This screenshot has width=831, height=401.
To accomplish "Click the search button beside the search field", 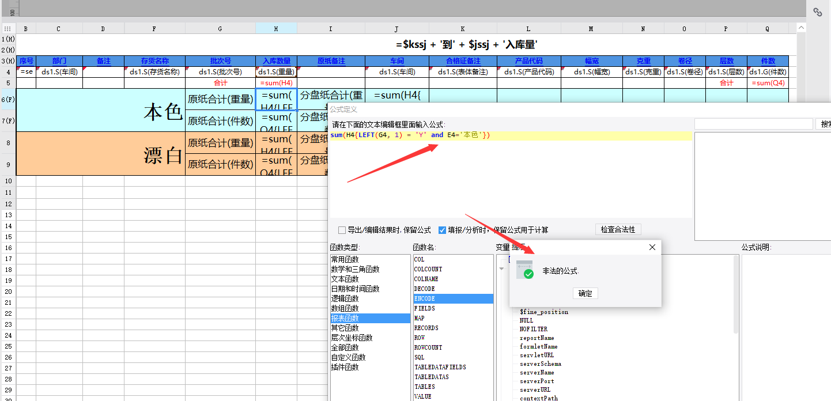I will click(x=825, y=124).
